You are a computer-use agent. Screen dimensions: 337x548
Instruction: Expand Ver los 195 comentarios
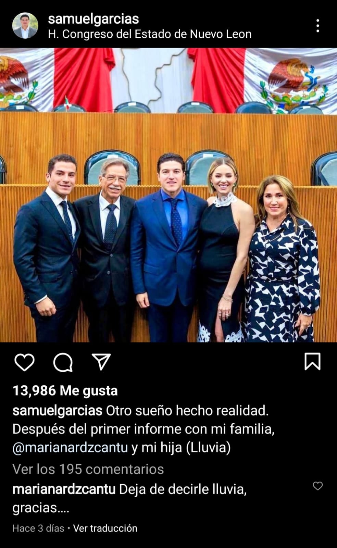(88, 469)
